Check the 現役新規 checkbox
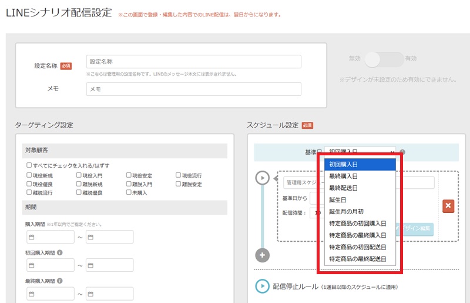 (29, 175)
